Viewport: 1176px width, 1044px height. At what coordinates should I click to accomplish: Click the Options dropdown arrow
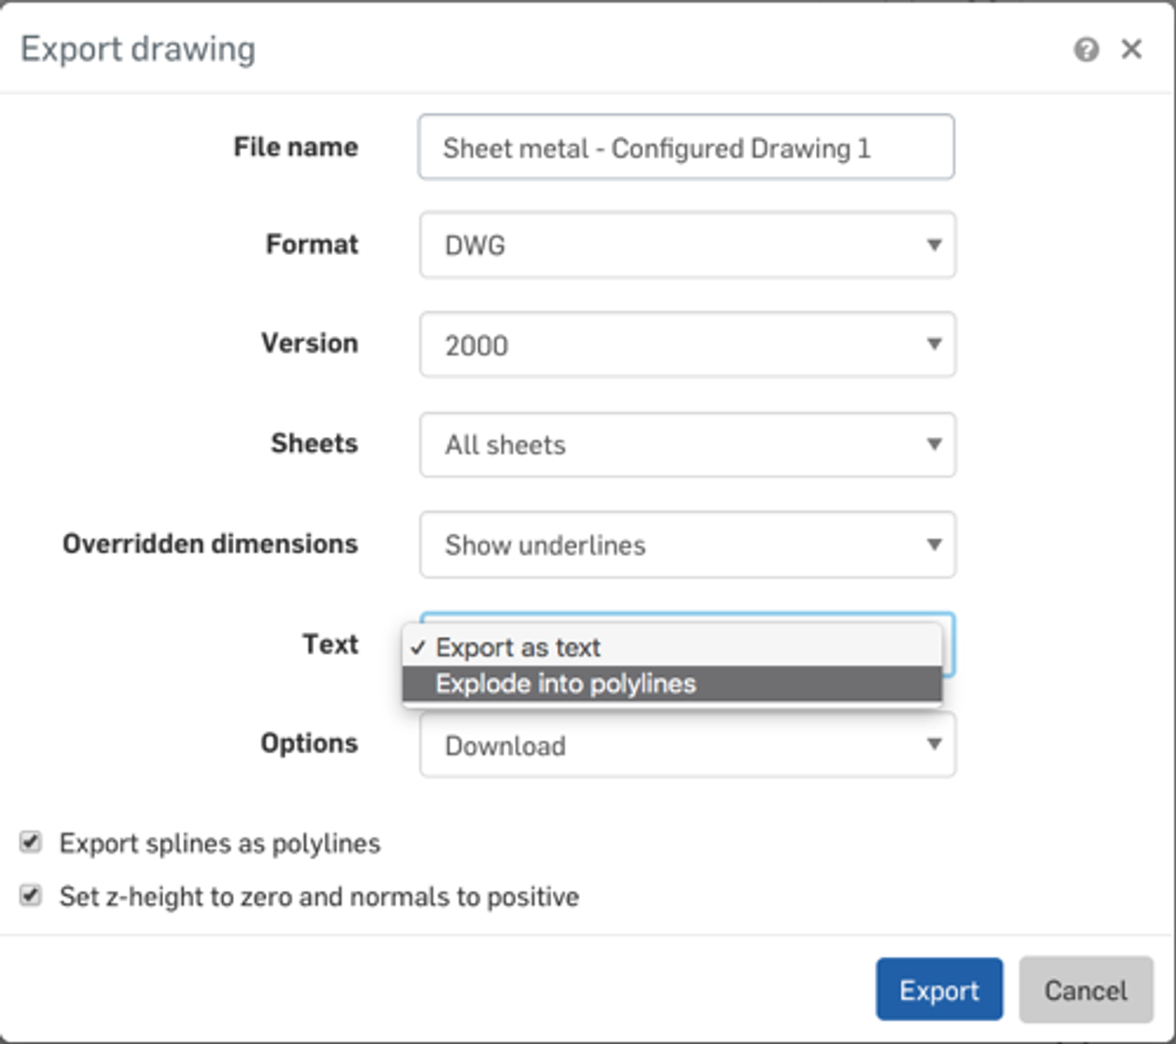933,744
